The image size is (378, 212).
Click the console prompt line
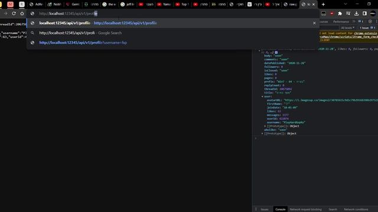pos(316,138)
